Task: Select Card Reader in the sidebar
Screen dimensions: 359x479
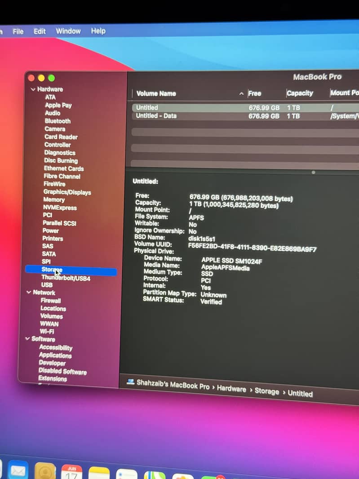Action: point(61,137)
